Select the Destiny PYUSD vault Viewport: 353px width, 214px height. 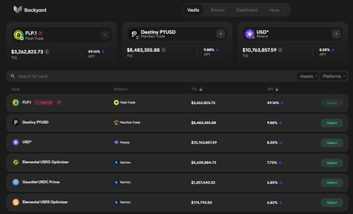click(332, 123)
